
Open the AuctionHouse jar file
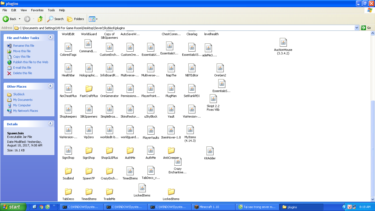tap(283, 43)
